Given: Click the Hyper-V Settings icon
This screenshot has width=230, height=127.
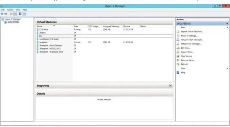Looking at the screenshot, I should point(178,36).
